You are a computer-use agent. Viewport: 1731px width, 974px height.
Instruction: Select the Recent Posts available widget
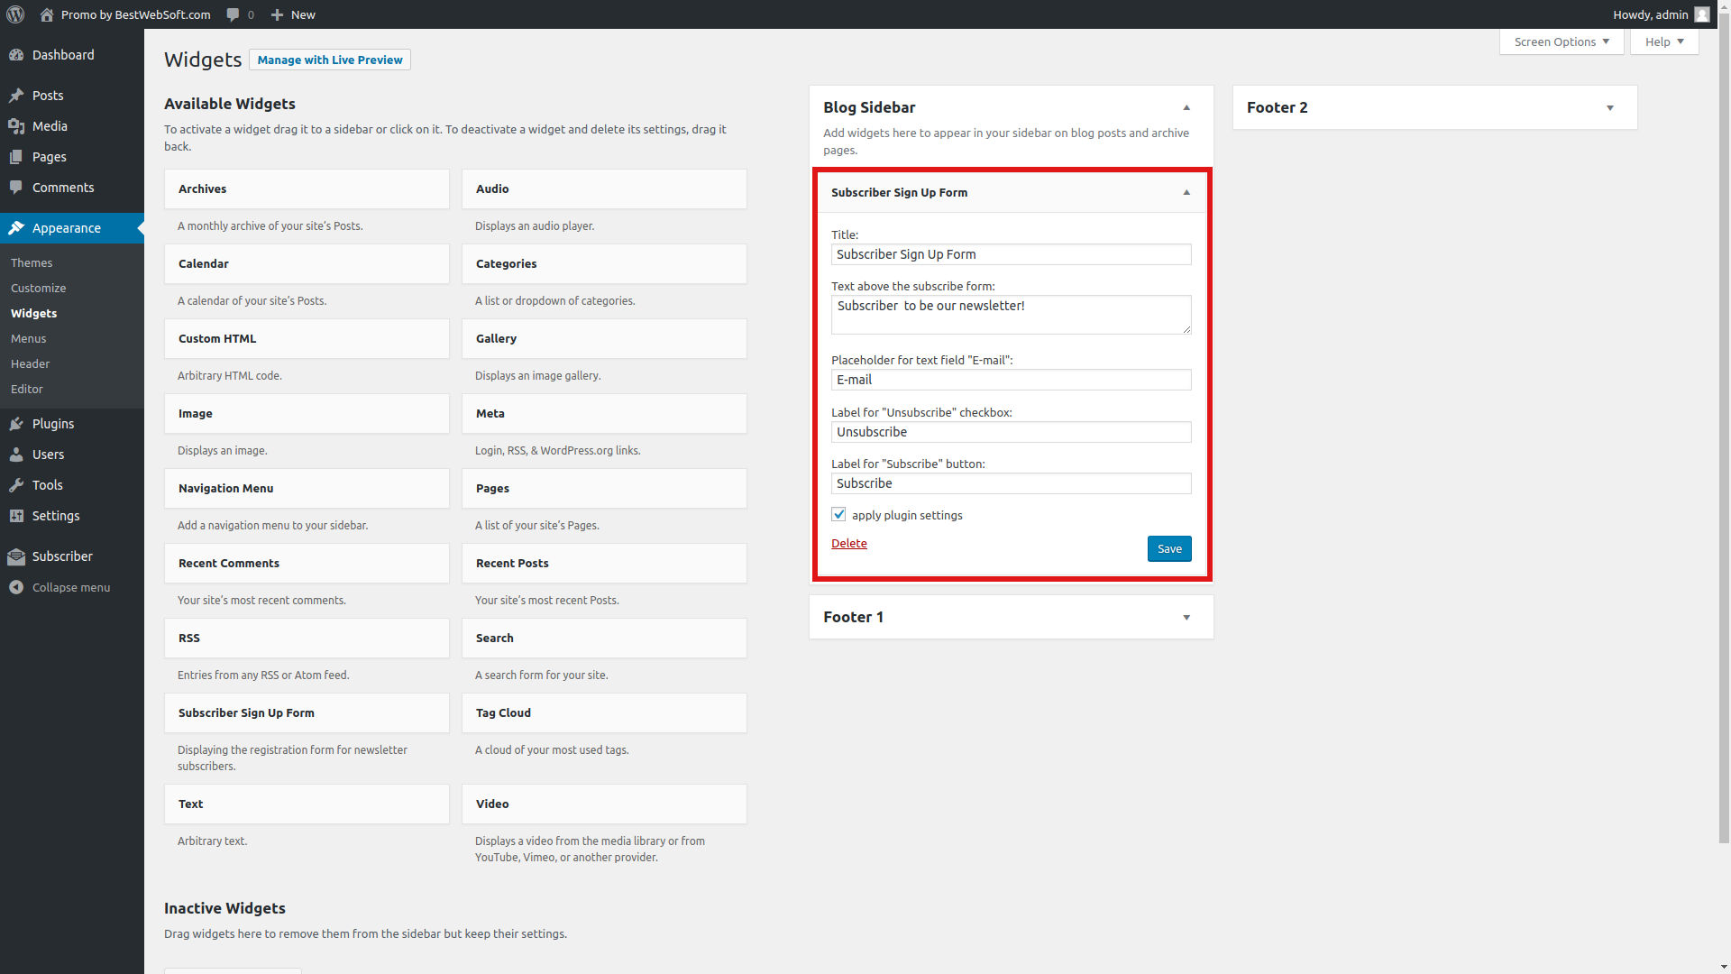tap(604, 563)
